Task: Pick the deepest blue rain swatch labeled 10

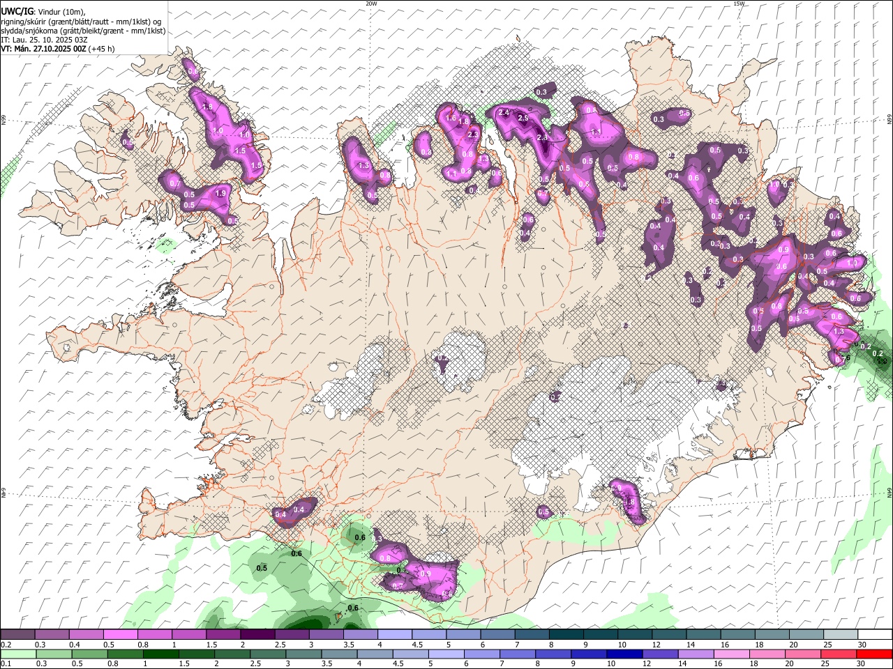Action: (x=624, y=654)
